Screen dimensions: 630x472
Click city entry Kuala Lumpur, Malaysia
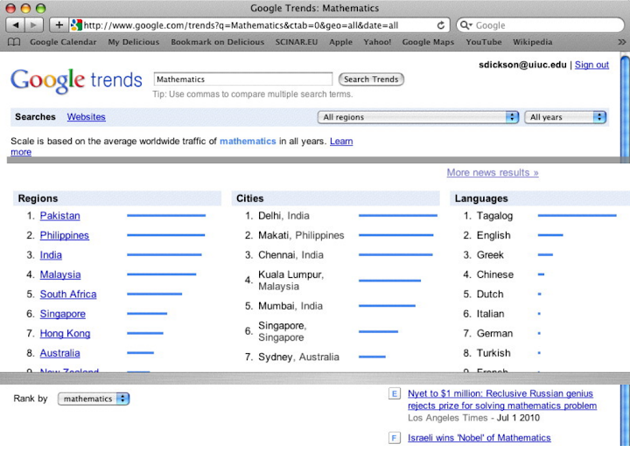290,281
